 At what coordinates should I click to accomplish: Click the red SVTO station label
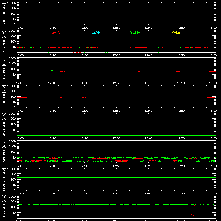(x=56, y=32)
